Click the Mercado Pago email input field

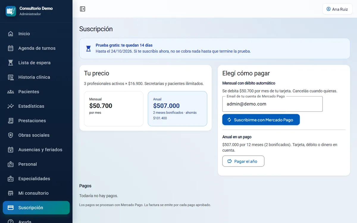tap(273, 104)
